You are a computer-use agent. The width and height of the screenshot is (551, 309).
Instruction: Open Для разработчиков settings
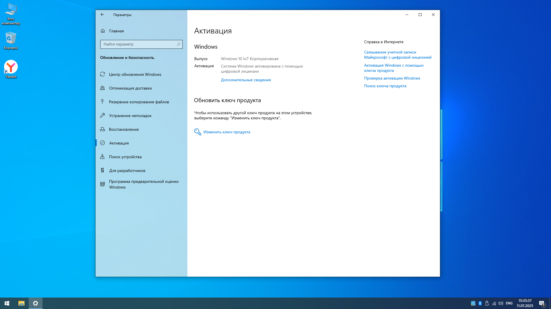tap(127, 171)
